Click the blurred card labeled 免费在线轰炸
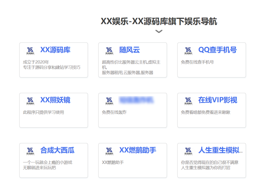 click(x=133, y=110)
